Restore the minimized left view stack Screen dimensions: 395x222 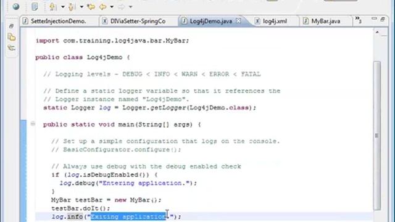click(x=11, y=26)
